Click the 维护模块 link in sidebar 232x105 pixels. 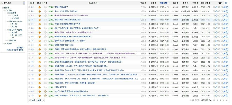coord(20,48)
